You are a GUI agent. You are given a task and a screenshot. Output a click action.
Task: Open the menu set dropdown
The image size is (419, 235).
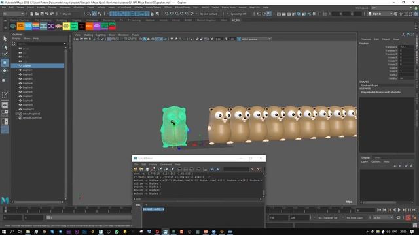[x=13, y=14]
